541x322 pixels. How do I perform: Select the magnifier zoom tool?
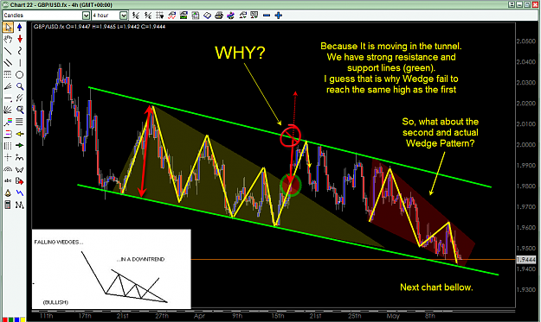[x=20, y=86]
